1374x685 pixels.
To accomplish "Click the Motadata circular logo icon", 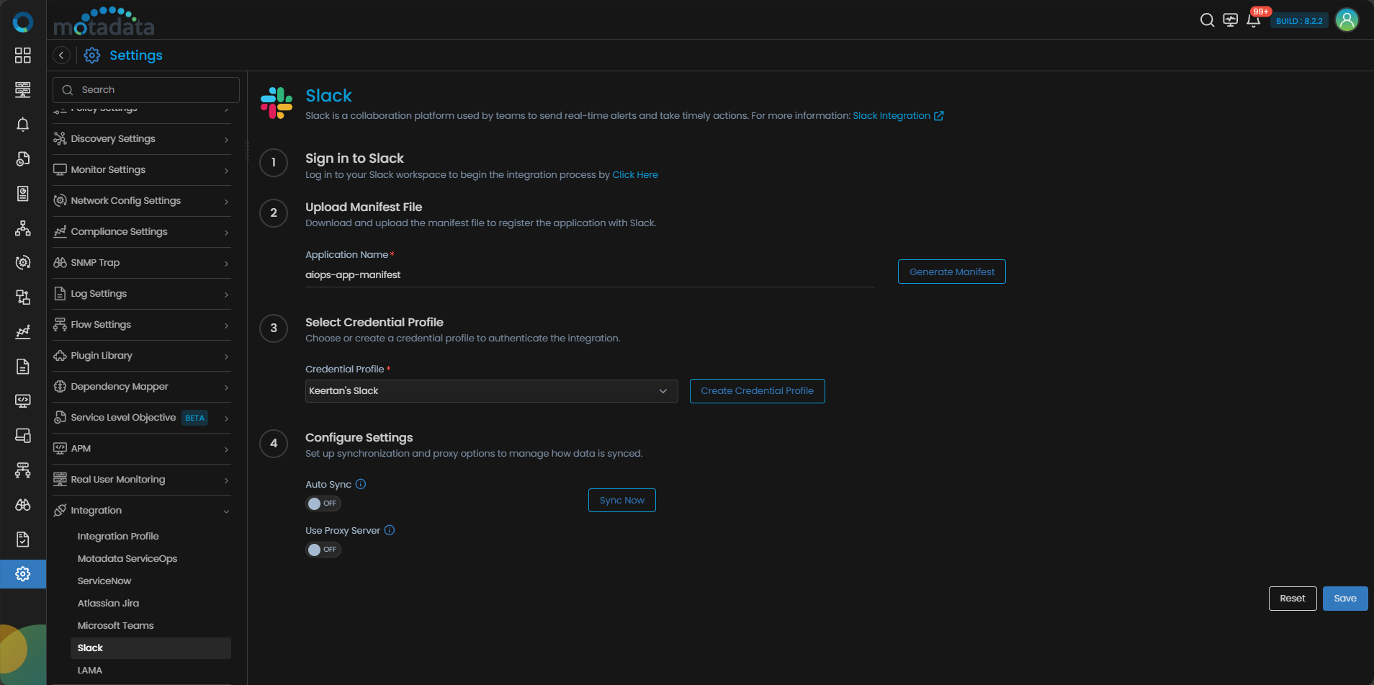I will click(23, 22).
